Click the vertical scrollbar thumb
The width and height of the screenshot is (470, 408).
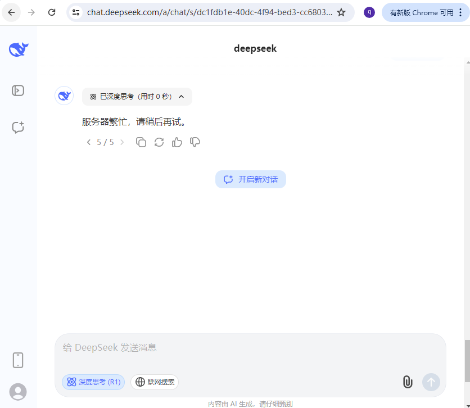[467, 361]
